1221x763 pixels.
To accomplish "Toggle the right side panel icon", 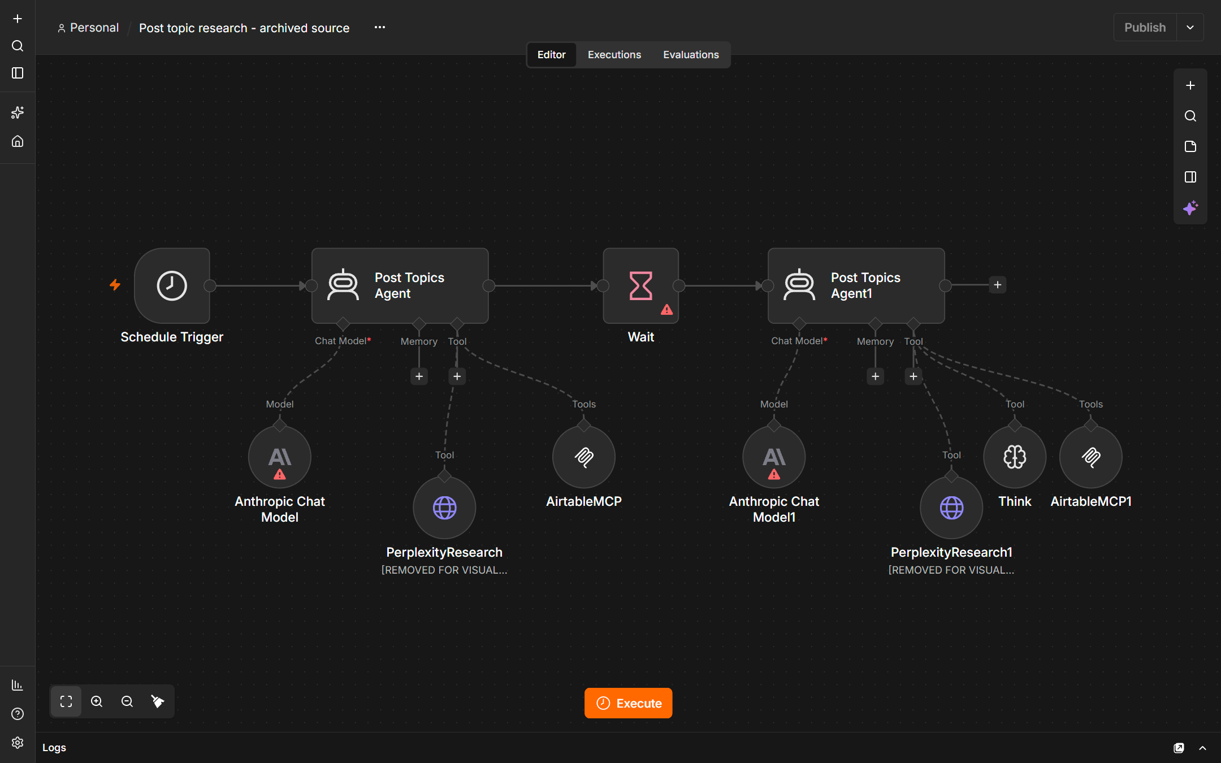I will click(1190, 177).
